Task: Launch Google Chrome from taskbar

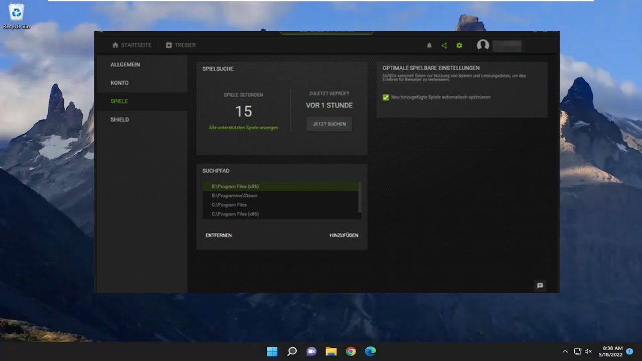Action: (x=351, y=351)
